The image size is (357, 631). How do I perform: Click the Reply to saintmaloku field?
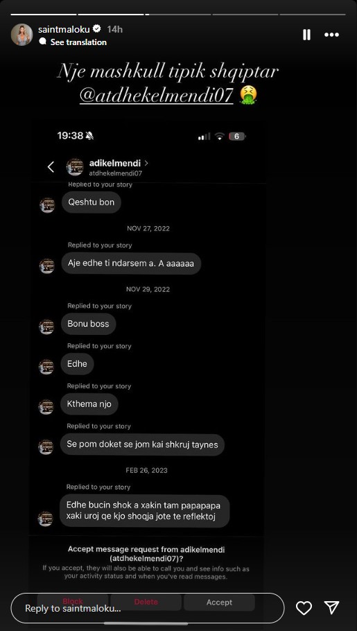148,608
